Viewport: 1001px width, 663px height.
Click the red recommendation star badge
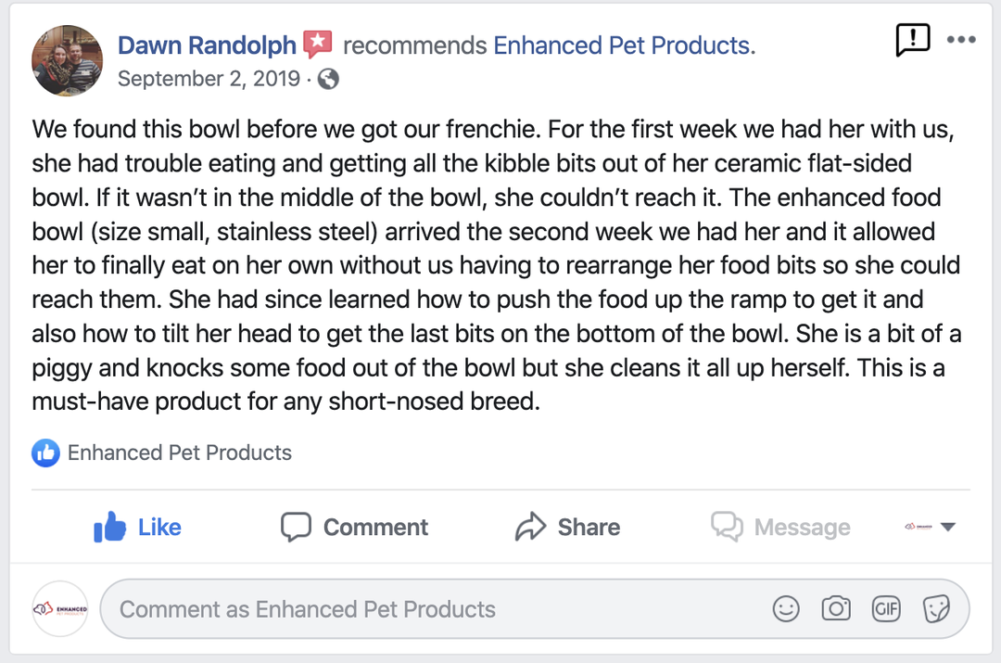pyautogui.click(x=318, y=44)
